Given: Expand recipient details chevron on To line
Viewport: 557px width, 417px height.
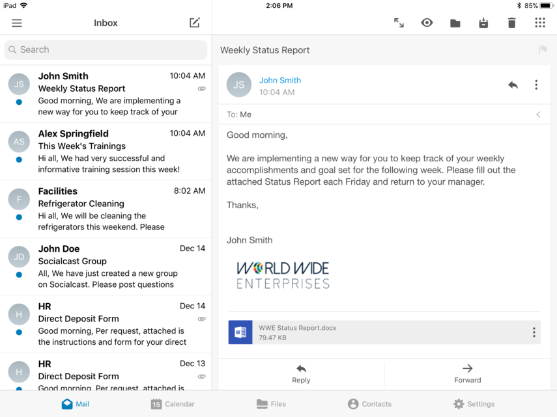Looking at the screenshot, I should tap(538, 114).
